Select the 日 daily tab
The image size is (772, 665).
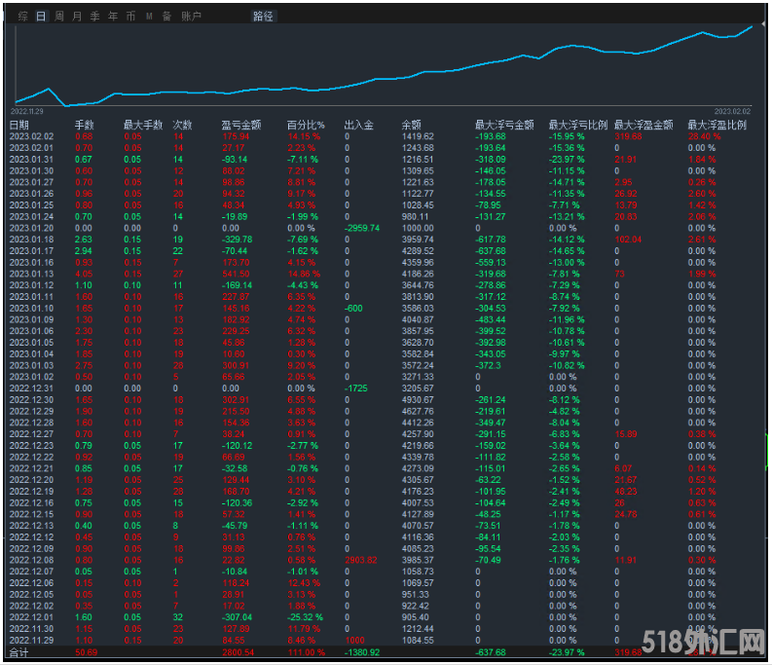coord(41,17)
